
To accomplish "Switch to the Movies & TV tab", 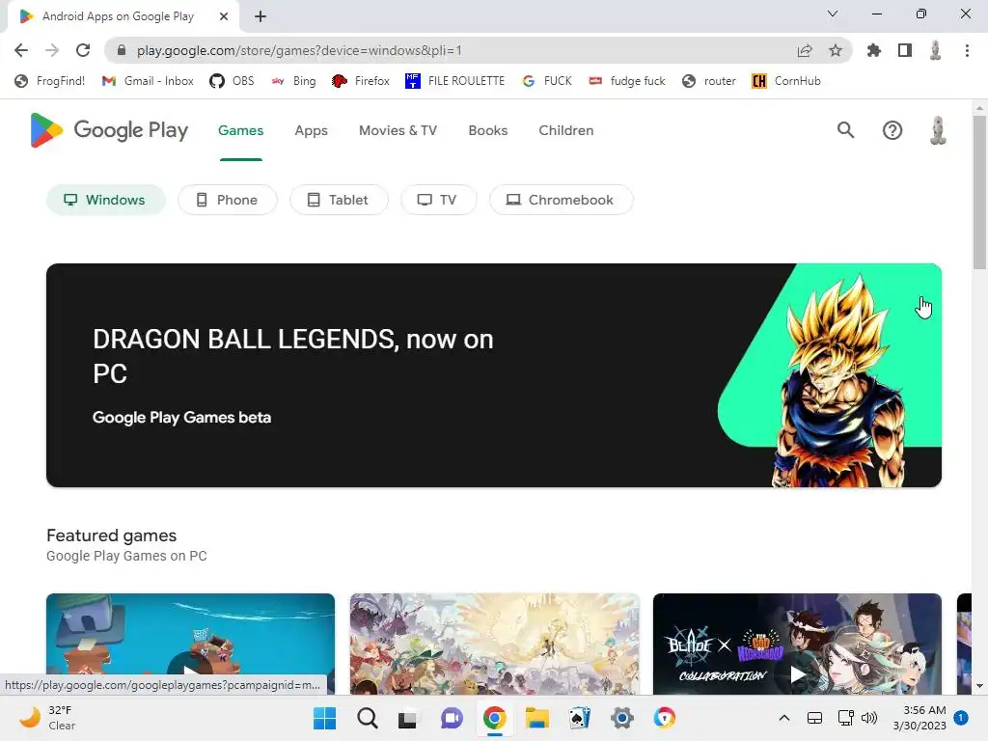I will click(x=398, y=130).
